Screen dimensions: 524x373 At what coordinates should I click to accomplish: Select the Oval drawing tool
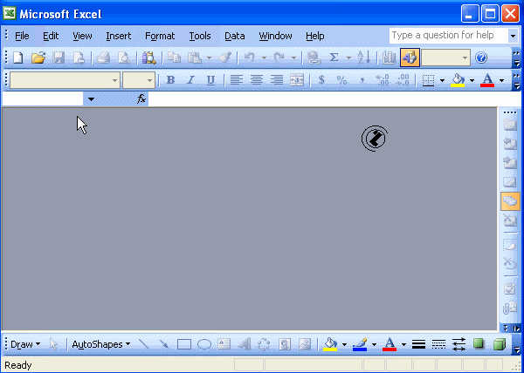pos(204,344)
